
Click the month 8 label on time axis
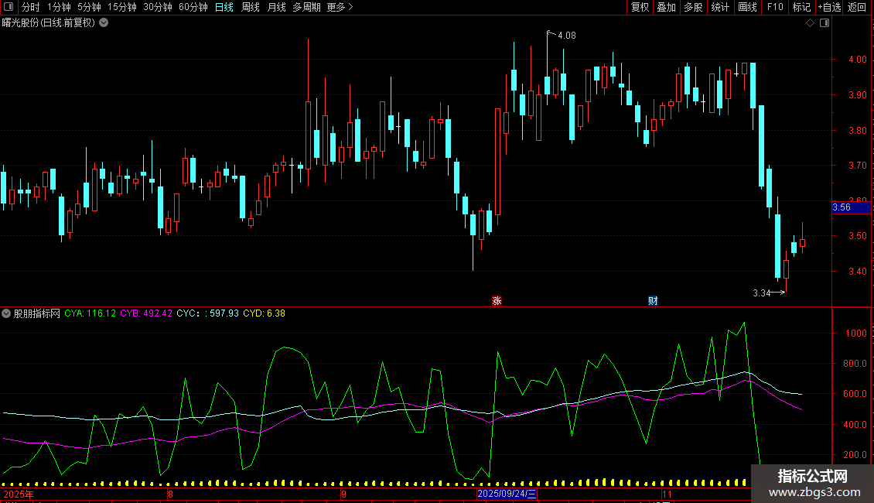[170, 494]
